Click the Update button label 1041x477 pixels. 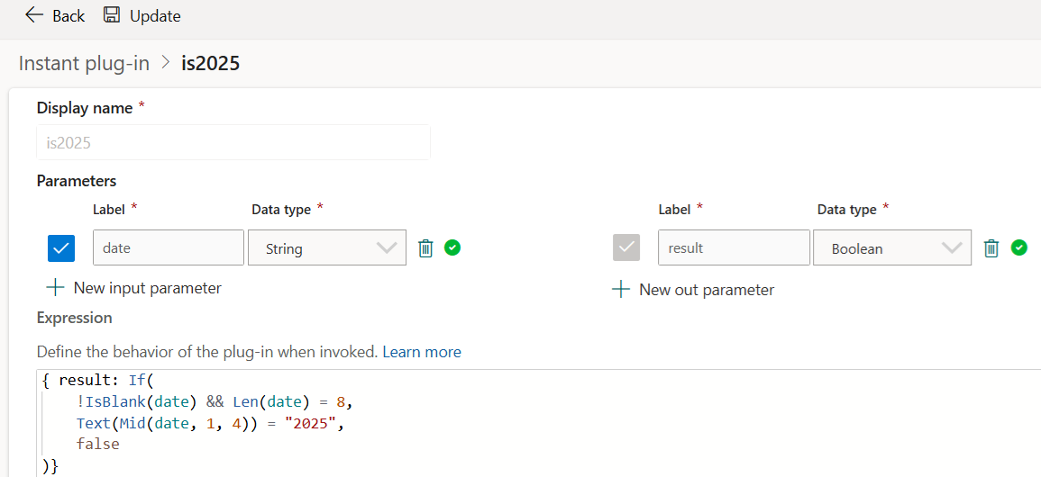[155, 16]
